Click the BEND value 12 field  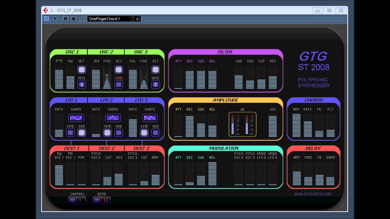pos(105,200)
